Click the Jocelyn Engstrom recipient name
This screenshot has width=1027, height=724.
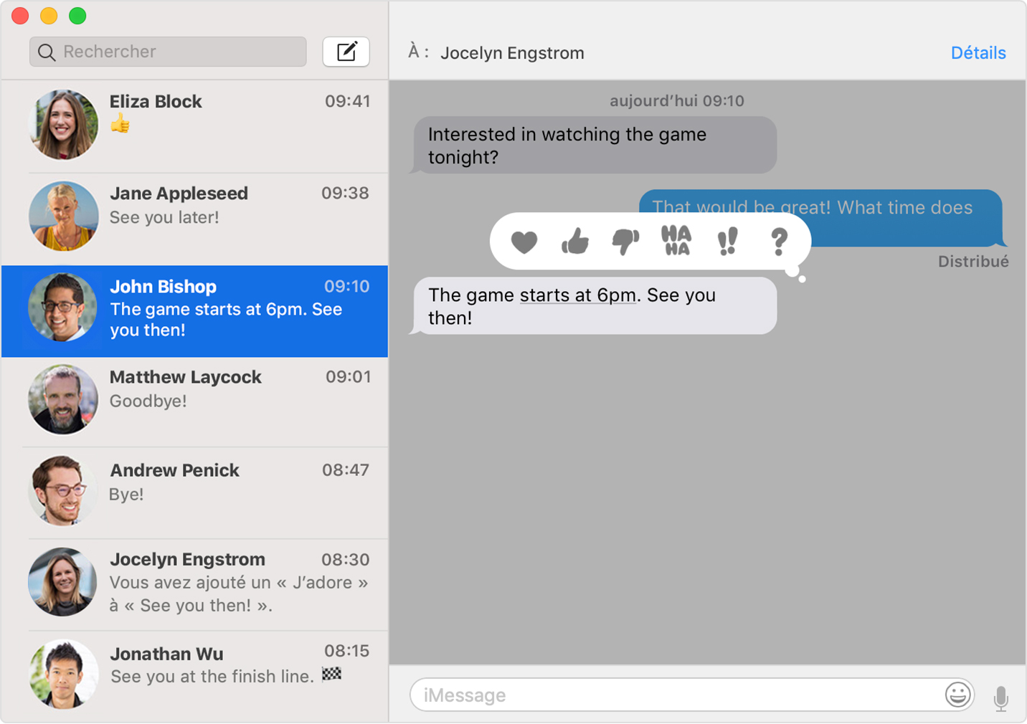pyautogui.click(x=512, y=53)
